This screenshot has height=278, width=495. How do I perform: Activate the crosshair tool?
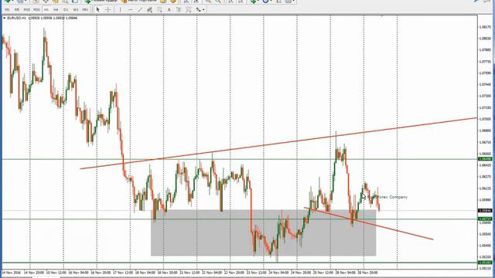pyautogui.click(x=108, y=10)
